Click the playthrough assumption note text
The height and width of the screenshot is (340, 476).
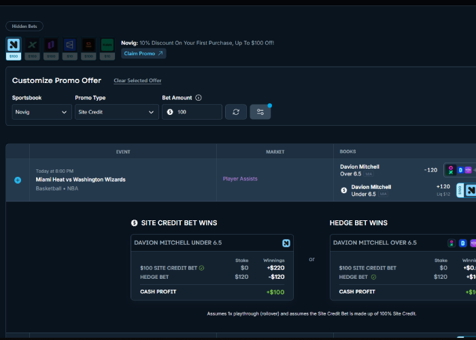coord(311,313)
